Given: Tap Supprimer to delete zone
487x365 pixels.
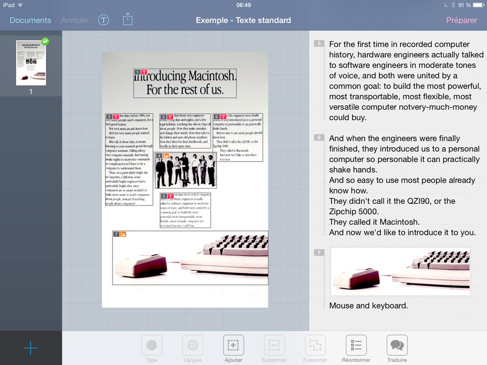Looking at the screenshot, I should point(274,349).
